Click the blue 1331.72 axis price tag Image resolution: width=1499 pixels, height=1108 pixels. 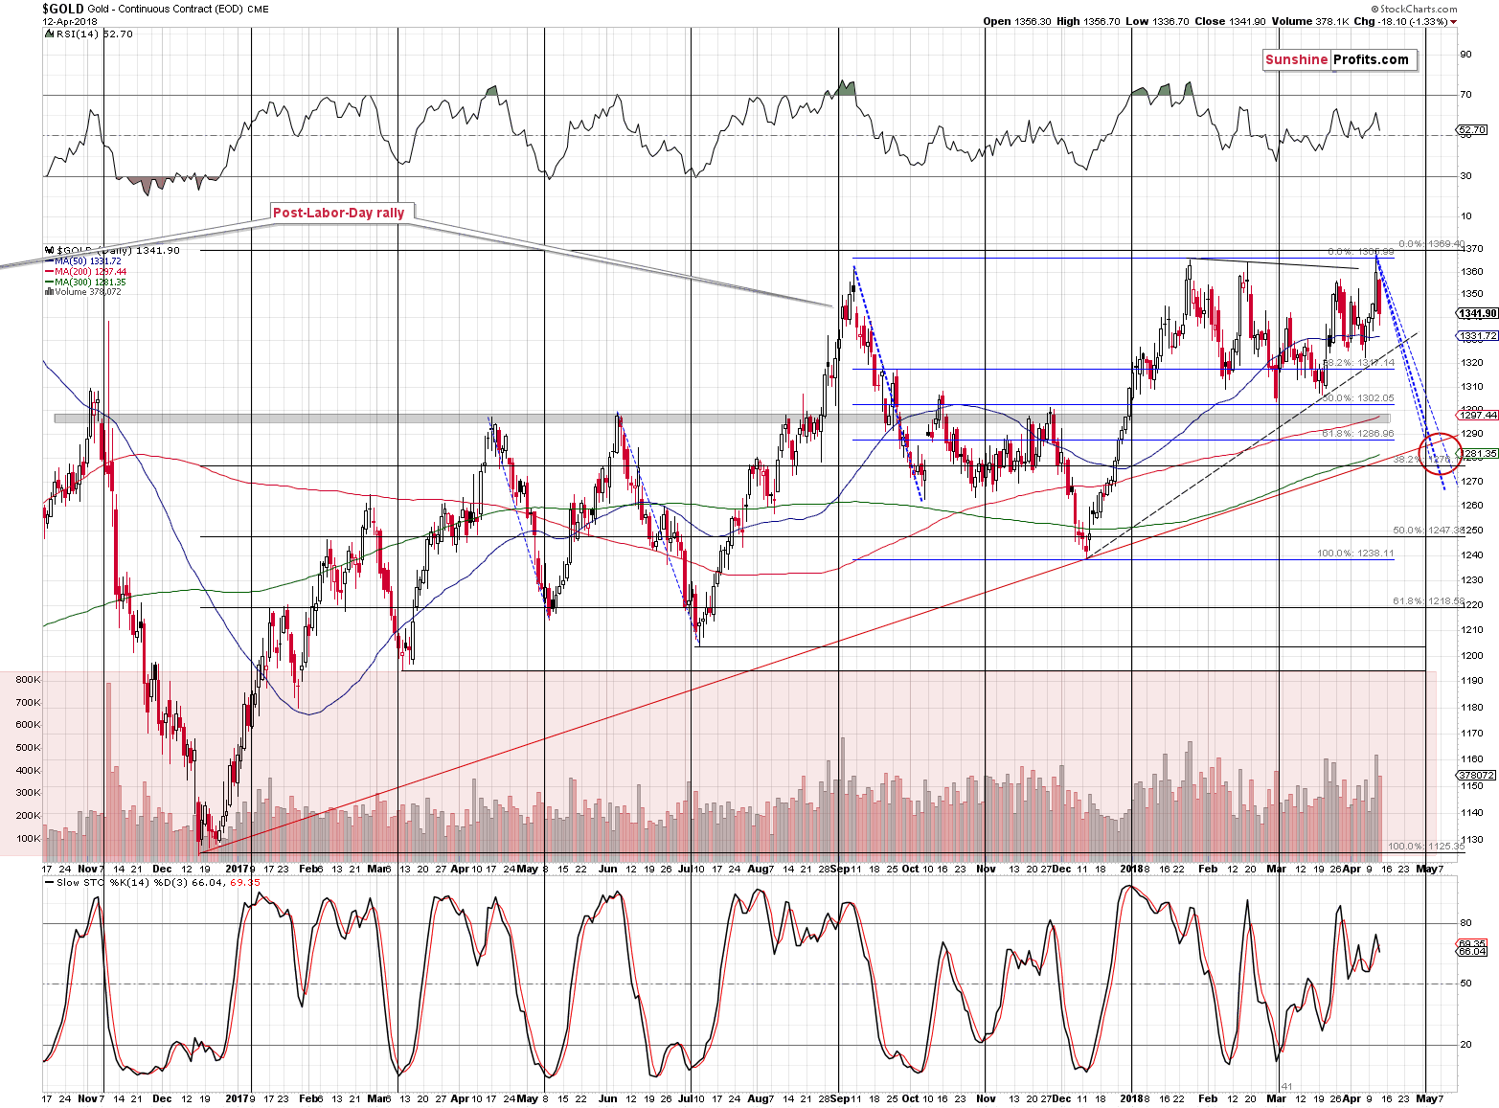[x=1479, y=336]
